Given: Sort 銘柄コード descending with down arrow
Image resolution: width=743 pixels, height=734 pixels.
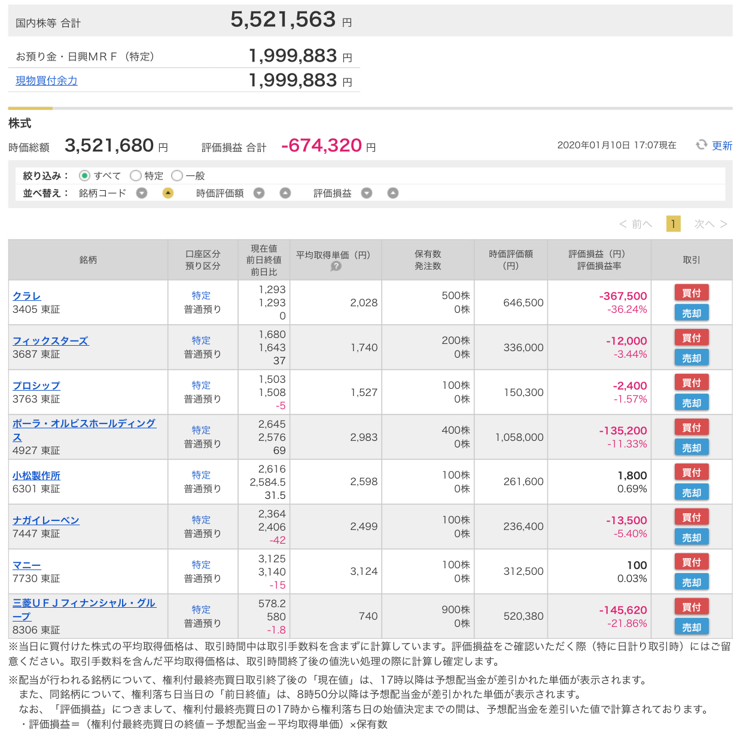Looking at the screenshot, I should [142, 193].
